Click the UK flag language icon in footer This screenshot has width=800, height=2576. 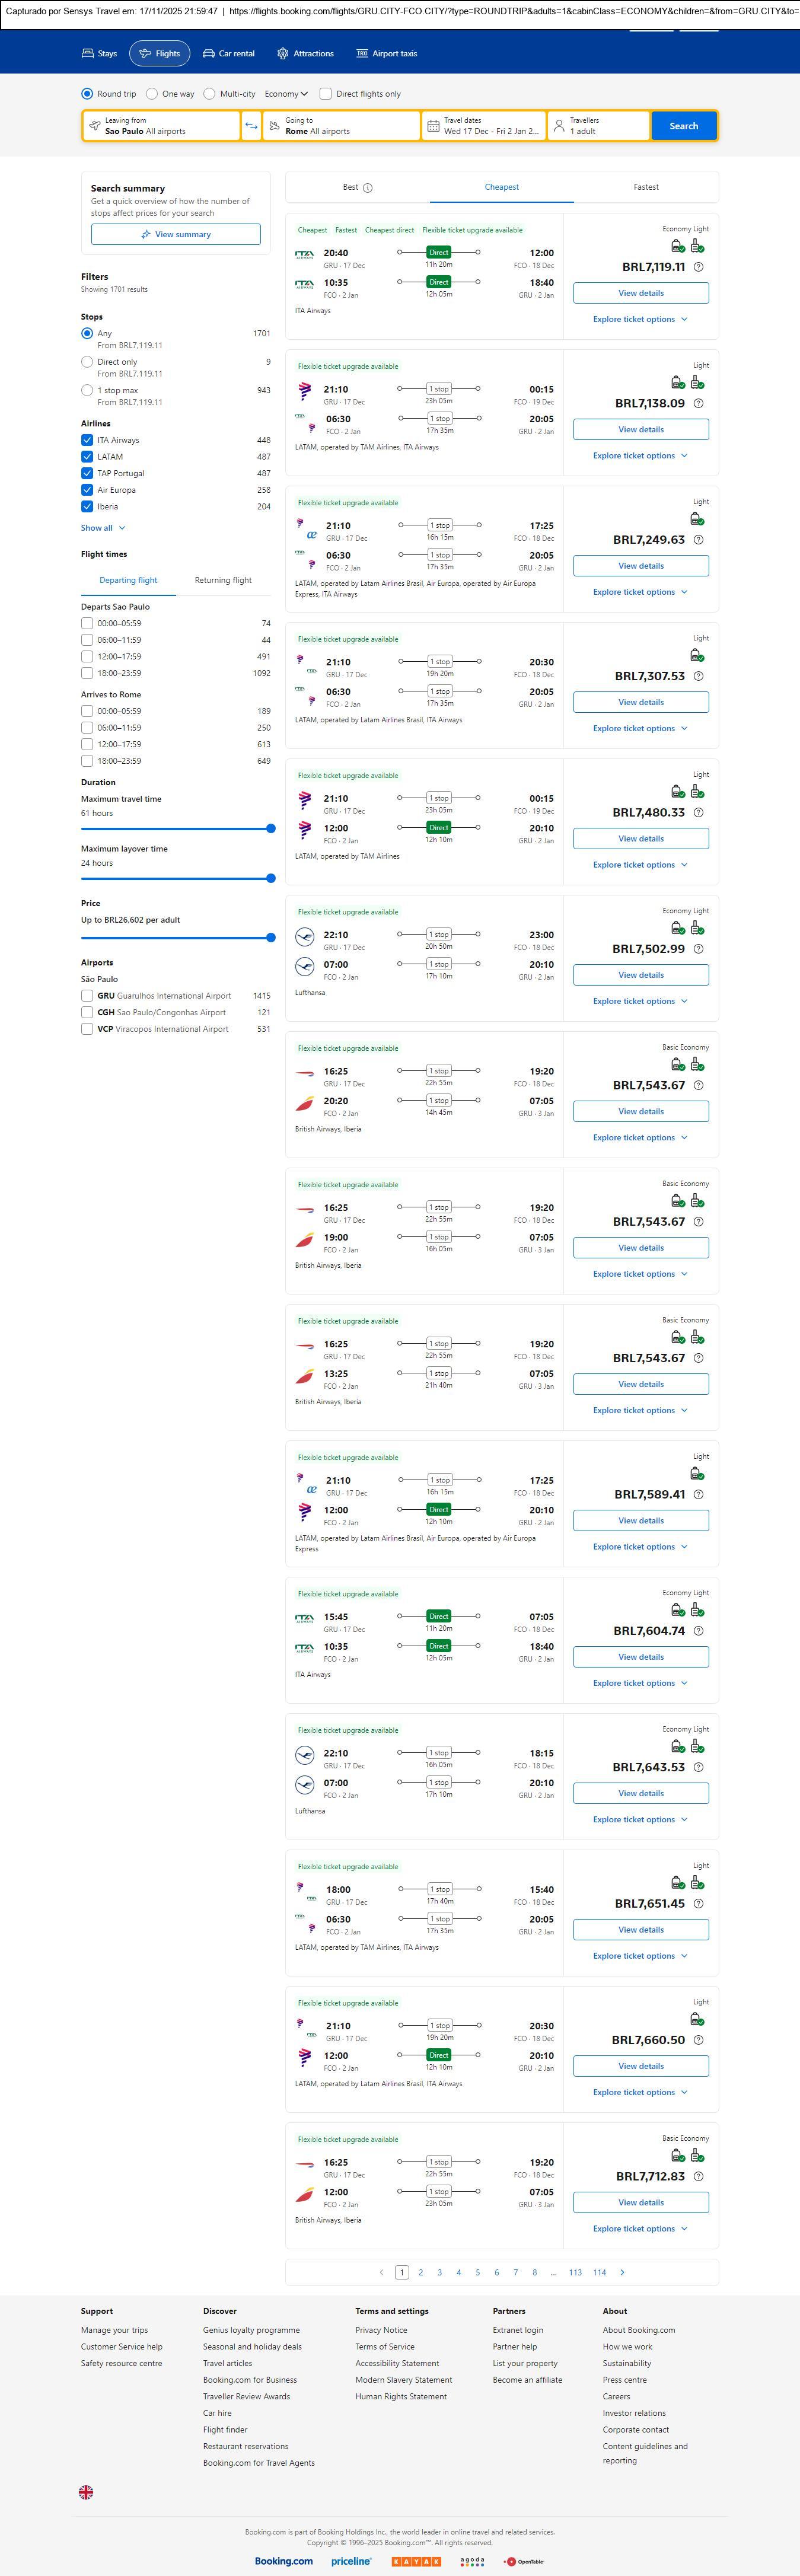tap(86, 2492)
